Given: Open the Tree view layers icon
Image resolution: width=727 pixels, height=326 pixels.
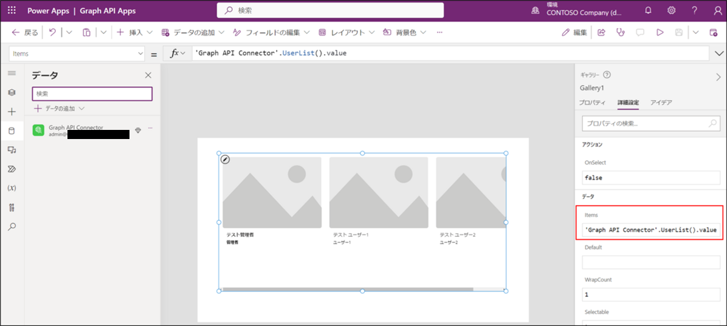Looking at the screenshot, I should (x=12, y=93).
